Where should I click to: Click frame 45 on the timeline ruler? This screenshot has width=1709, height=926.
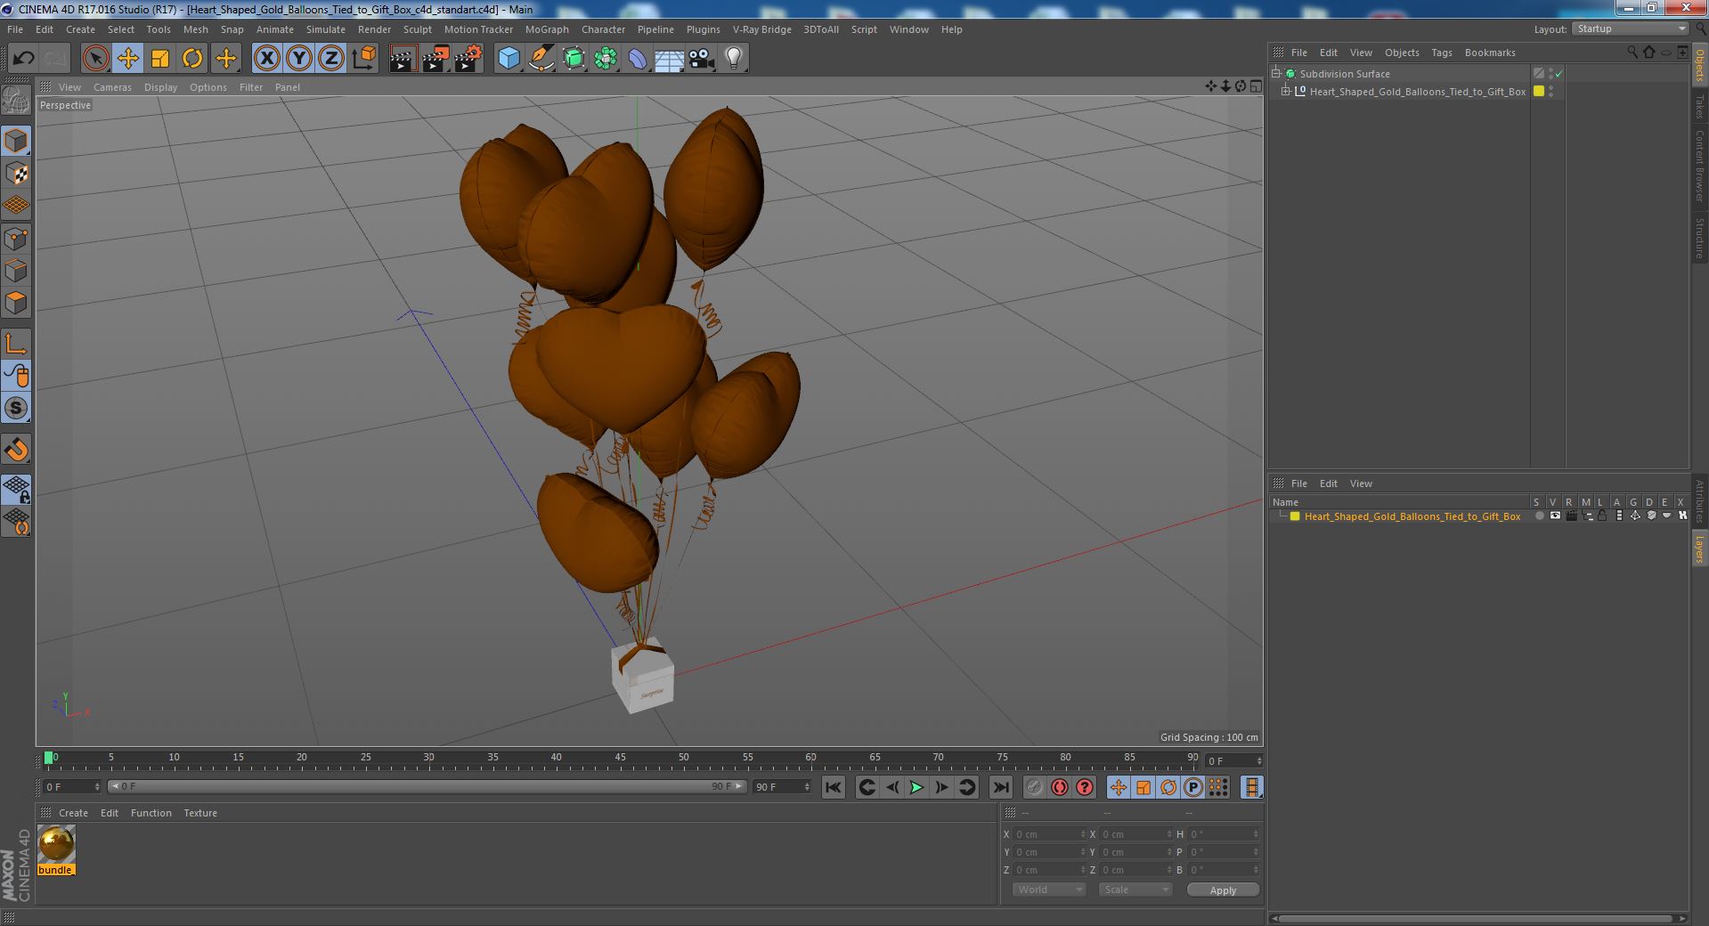point(620,759)
